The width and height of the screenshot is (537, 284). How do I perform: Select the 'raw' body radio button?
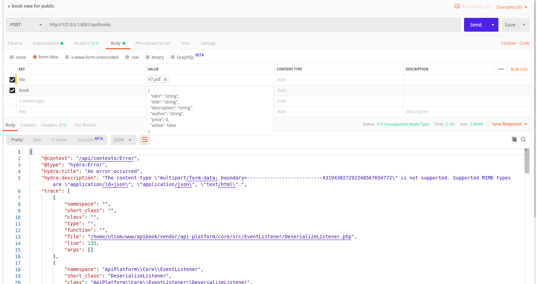pyautogui.click(x=127, y=57)
